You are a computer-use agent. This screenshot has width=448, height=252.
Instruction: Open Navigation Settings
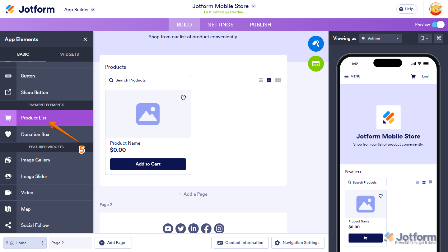(x=298, y=243)
